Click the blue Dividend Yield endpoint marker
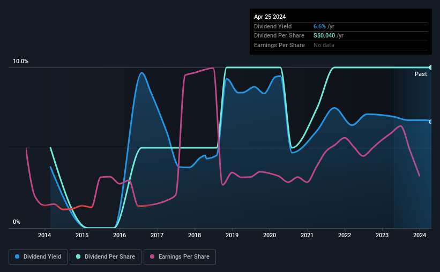The image size is (440, 272). pyautogui.click(x=431, y=122)
